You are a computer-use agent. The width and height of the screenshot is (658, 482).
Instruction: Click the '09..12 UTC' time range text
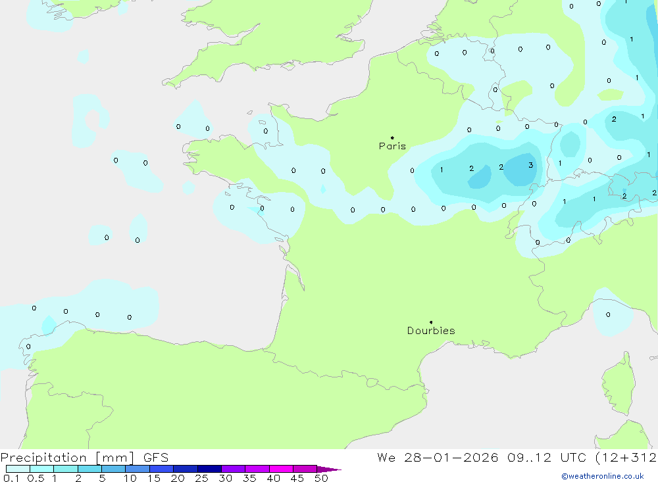click(x=546, y=457)
